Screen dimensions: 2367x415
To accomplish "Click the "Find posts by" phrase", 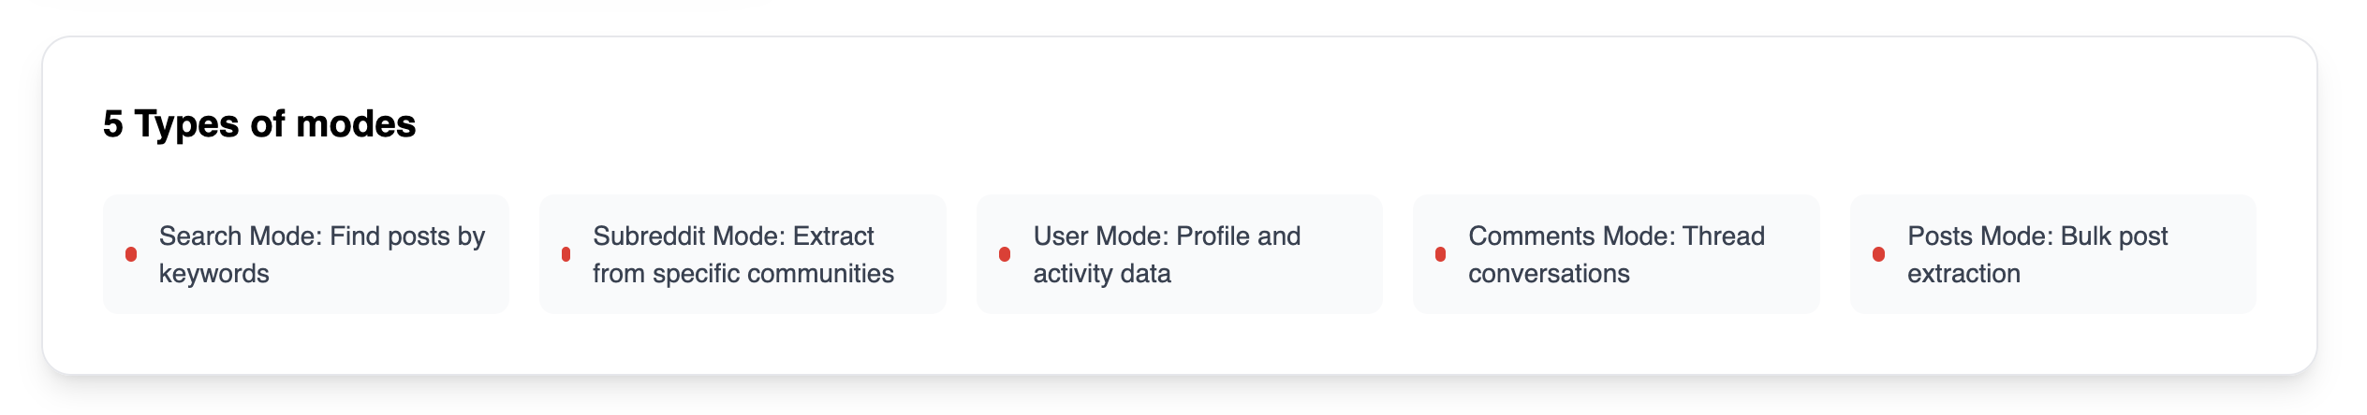I will pyautogui.click(x=407, y=236).
